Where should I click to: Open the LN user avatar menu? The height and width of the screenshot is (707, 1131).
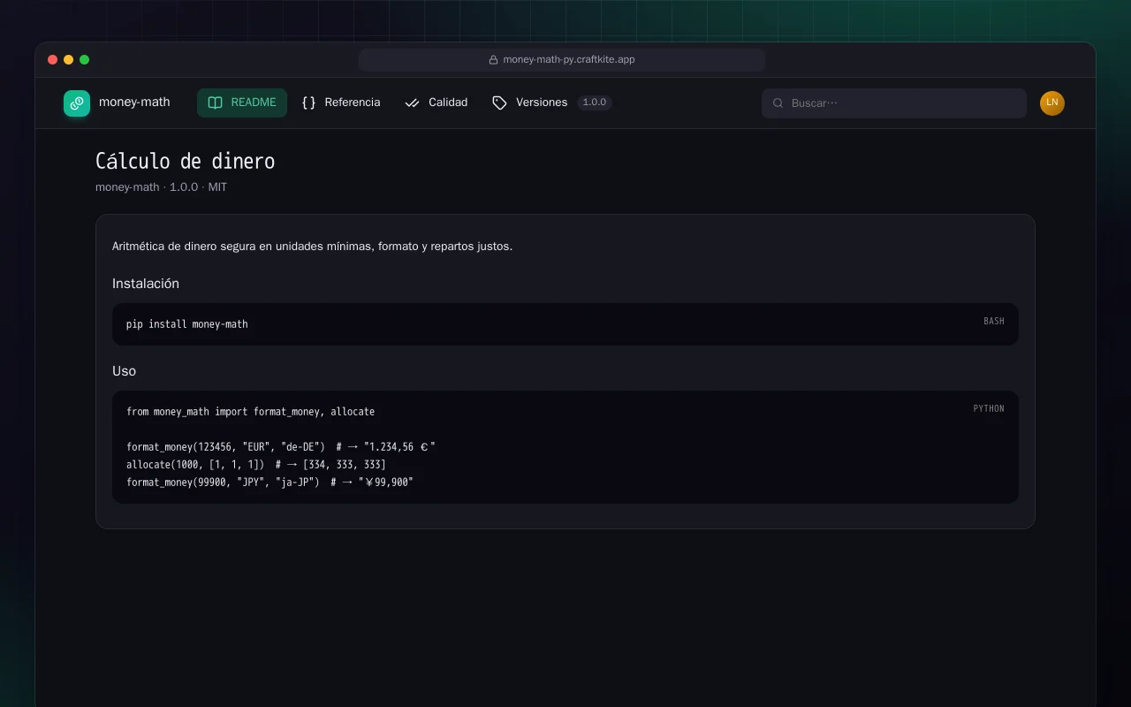1052,103
